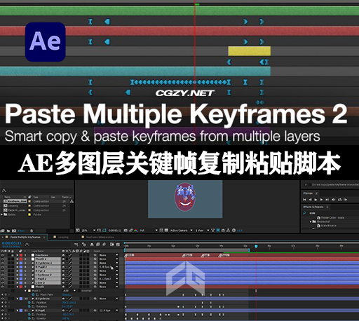
Task: Toggle visibility eye of layer 1 Emotions
Action: pos(2,255)
